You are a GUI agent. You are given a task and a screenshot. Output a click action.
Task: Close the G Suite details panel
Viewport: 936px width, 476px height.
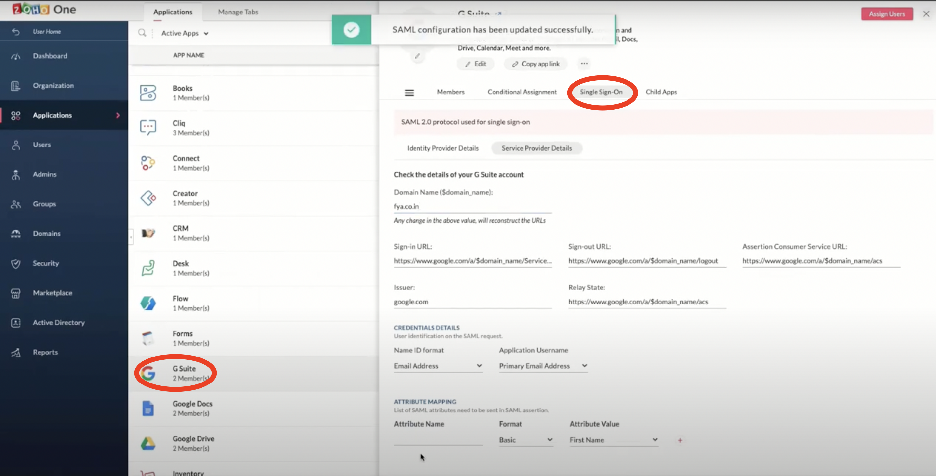click(x=926, y=14)
